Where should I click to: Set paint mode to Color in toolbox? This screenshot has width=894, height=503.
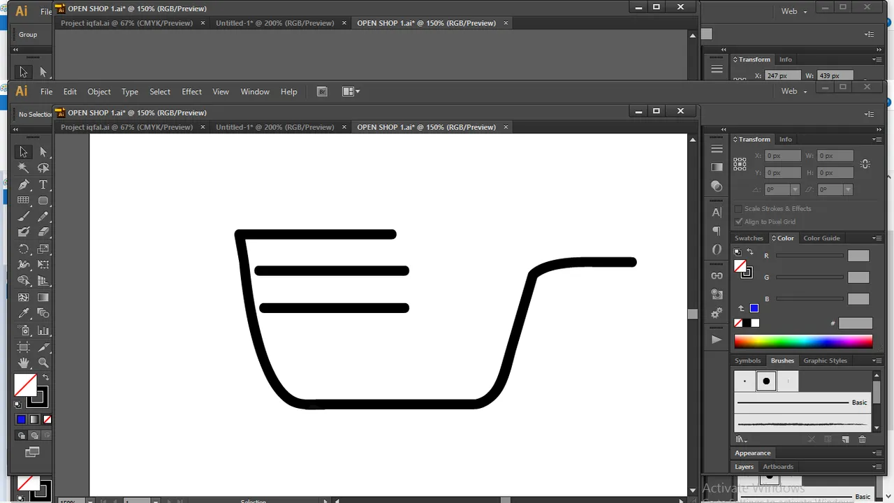tap(21, 419)
